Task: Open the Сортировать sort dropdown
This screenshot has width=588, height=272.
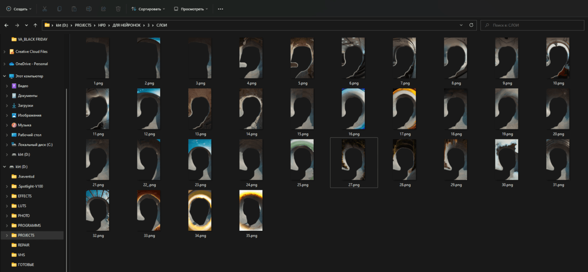Action: coord(148,9)
